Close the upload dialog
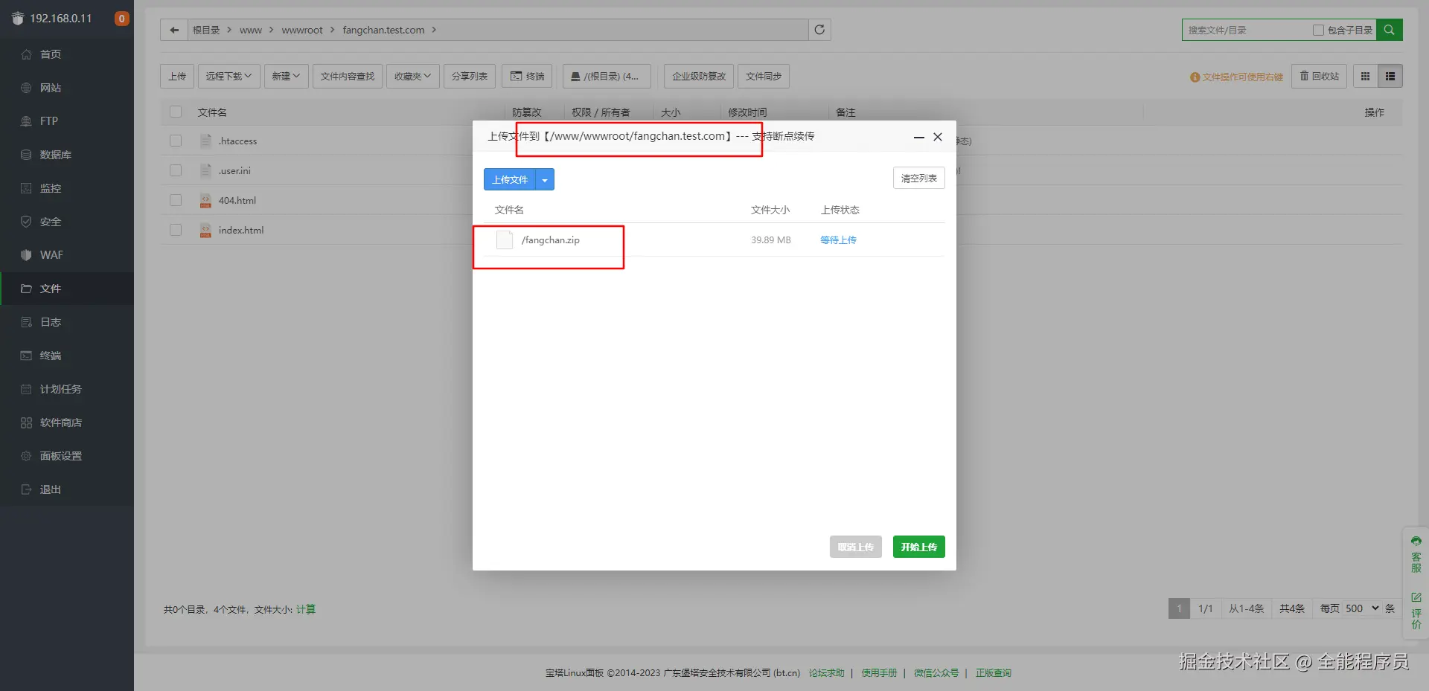Viewport: 1429px width, 691px height. (x=938, y=137)
